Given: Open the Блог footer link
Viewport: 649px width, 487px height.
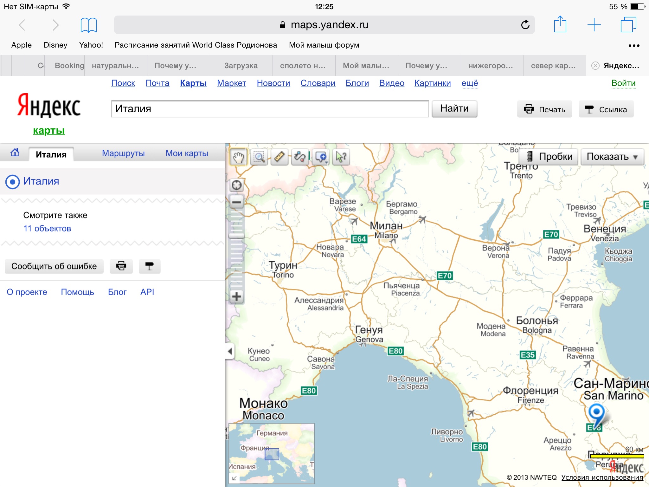Looking at the screenshot, I should 117,292.
